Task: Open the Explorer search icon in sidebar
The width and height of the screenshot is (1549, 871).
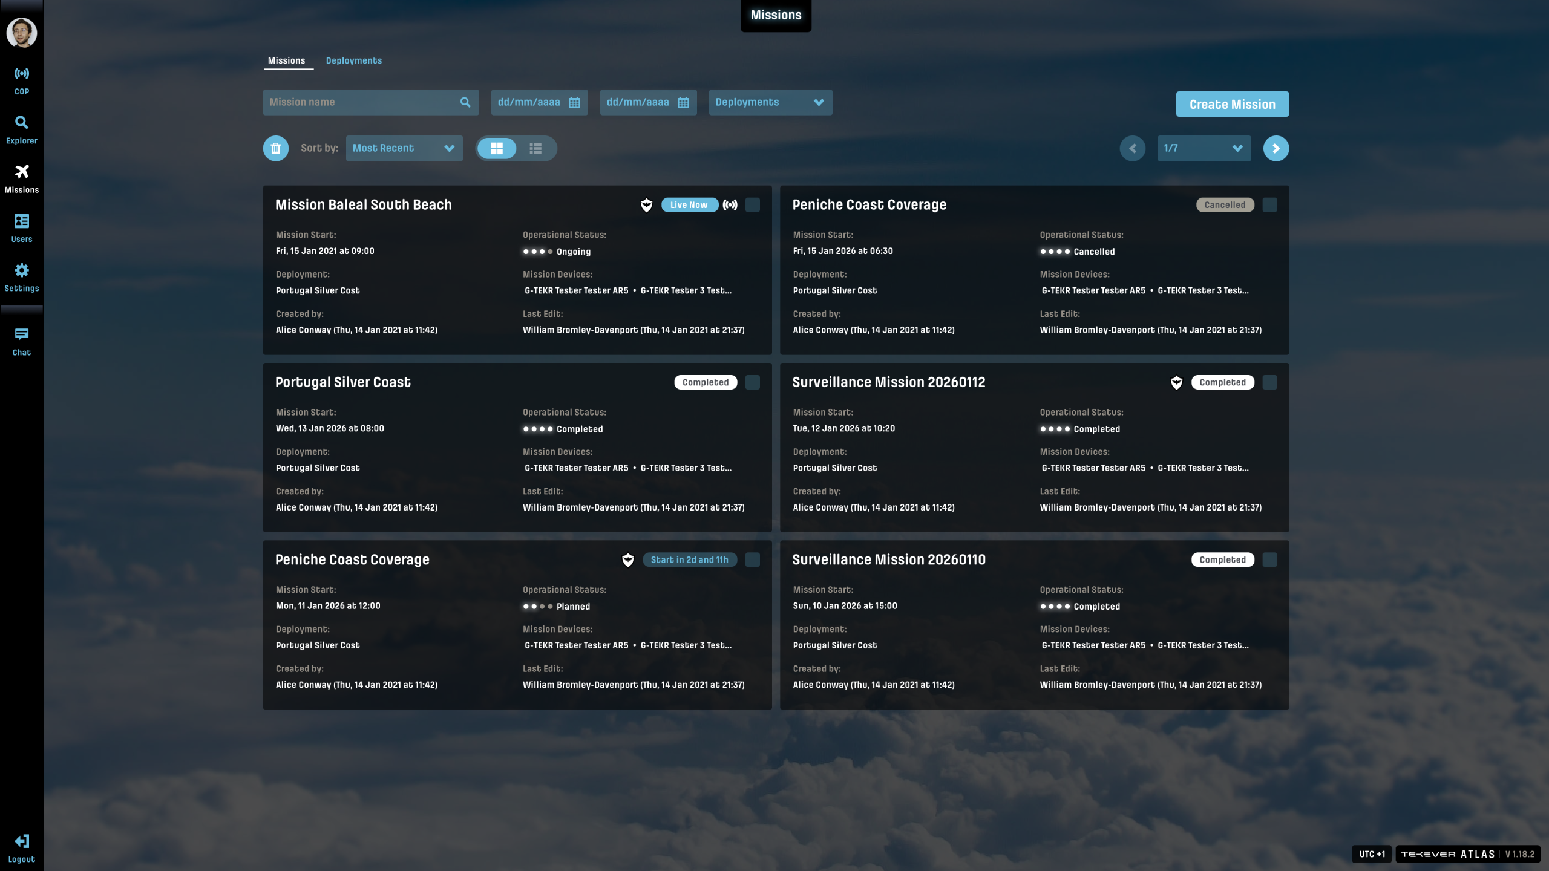Action: click(22, 123)
